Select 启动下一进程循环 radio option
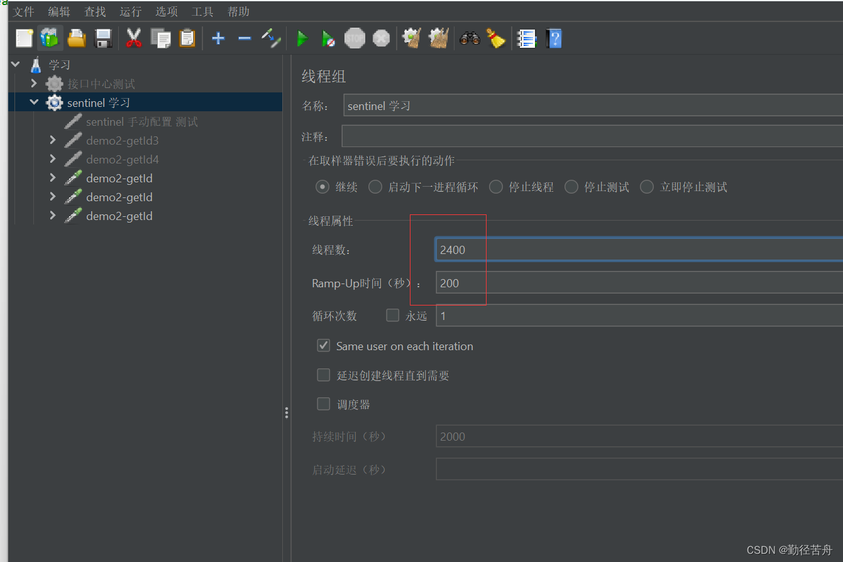The height and width of the screenshot is (562, 843). click(x=375, y=187)
